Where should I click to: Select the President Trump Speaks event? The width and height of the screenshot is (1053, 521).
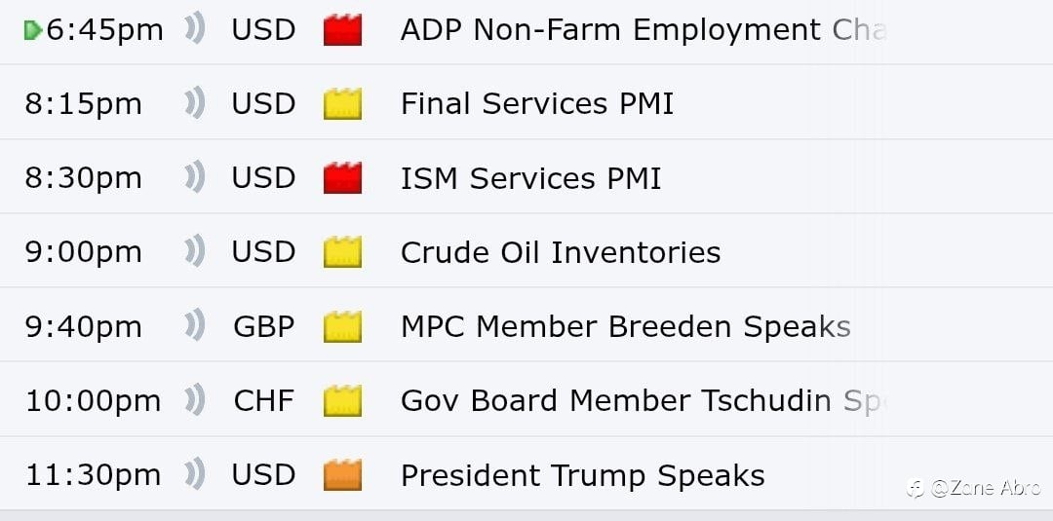[x=582, y=475]
